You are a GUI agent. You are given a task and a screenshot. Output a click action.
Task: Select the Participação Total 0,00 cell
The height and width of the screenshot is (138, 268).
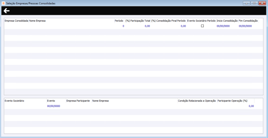click(x=138, y=26)
